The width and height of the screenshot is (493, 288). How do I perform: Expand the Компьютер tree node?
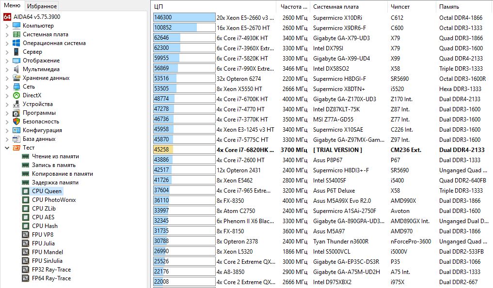[x=7, y=26]
